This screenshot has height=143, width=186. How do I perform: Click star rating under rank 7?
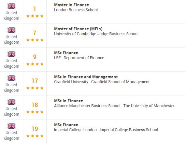35,40
